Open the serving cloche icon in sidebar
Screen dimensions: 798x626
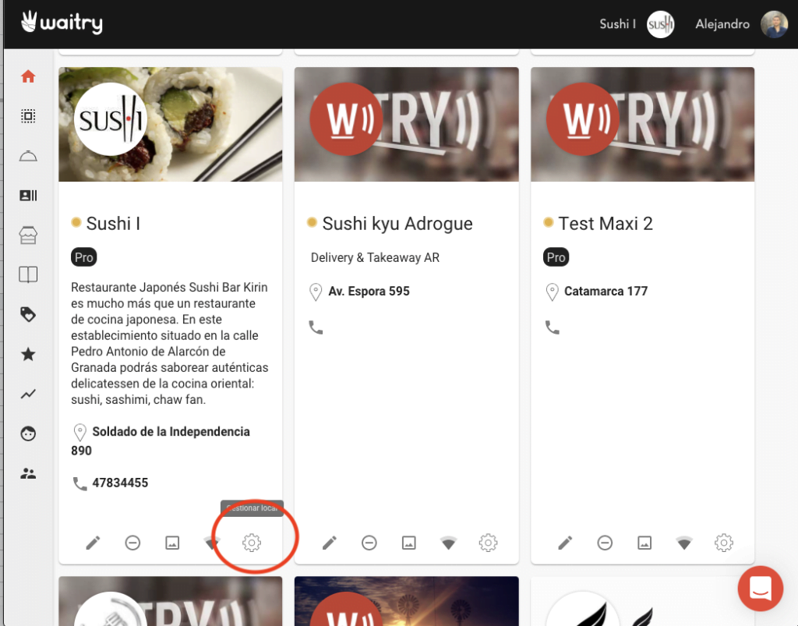pyautogui.click(x=28, y=156)
